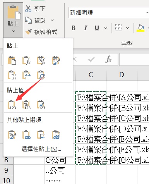Click the 複製格式 format painter button

(41, 32)
